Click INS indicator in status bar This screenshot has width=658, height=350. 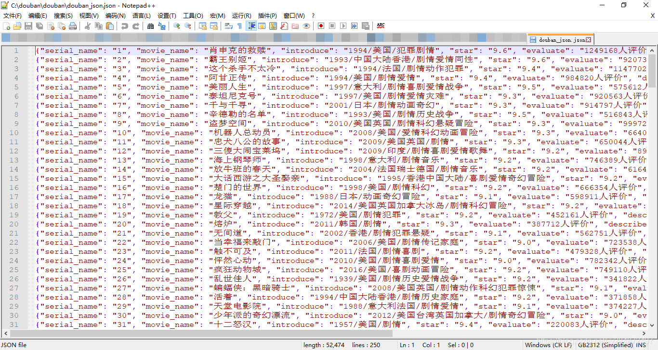click(x=641, y=345)
